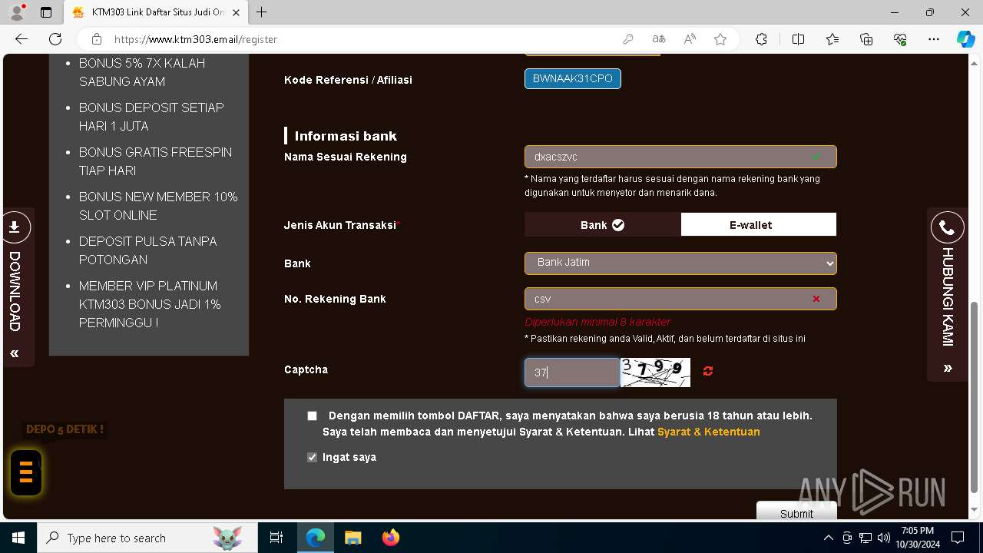Open Edge Settings and more menu
The height and width of the screenshot is (553, 983).
(934, 39)
